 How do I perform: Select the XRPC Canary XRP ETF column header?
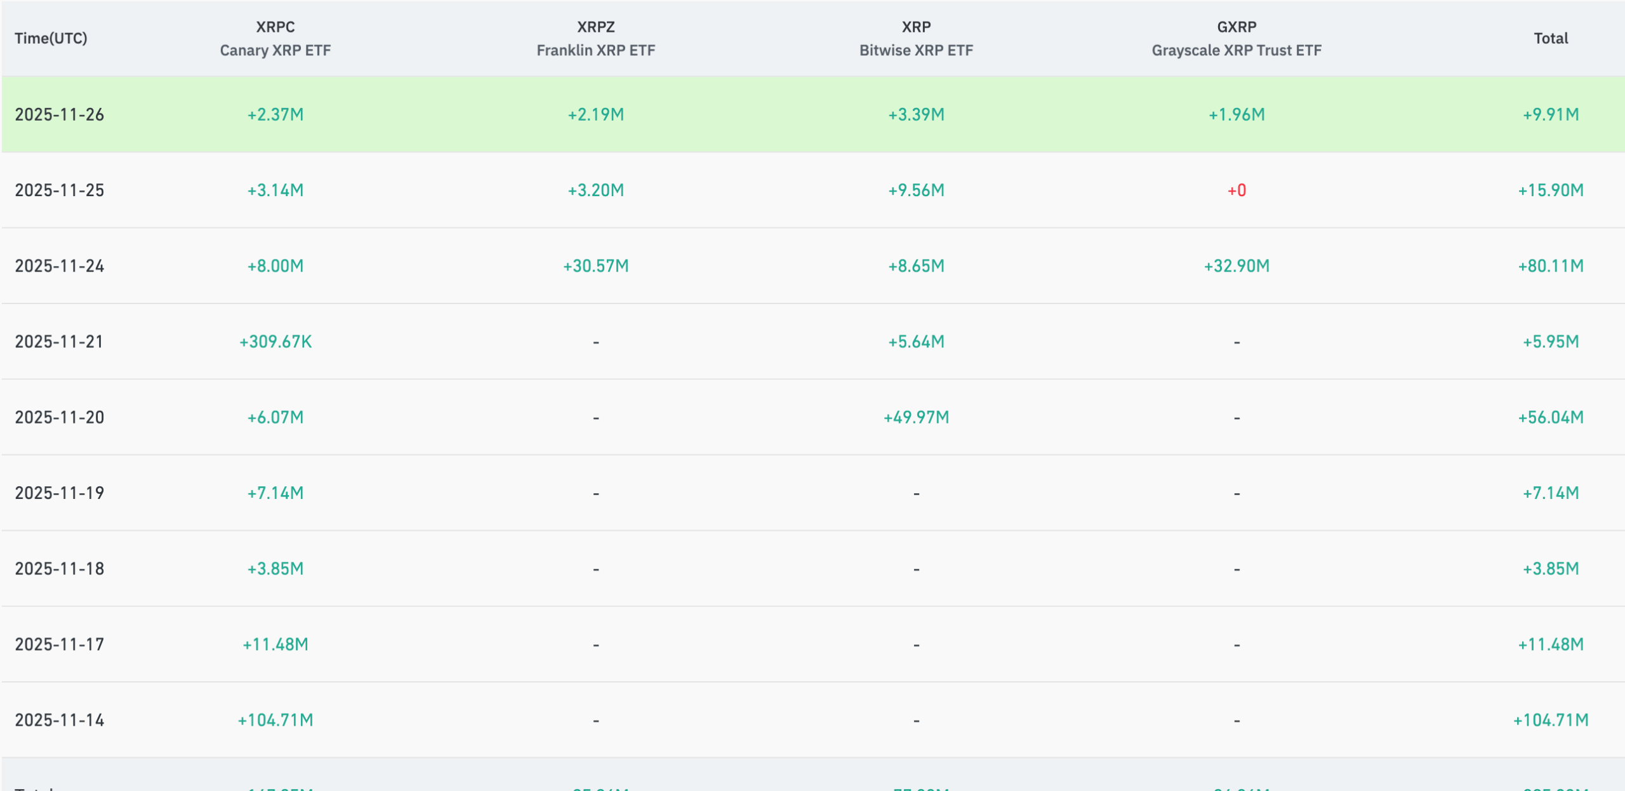[x=275, y=38]
